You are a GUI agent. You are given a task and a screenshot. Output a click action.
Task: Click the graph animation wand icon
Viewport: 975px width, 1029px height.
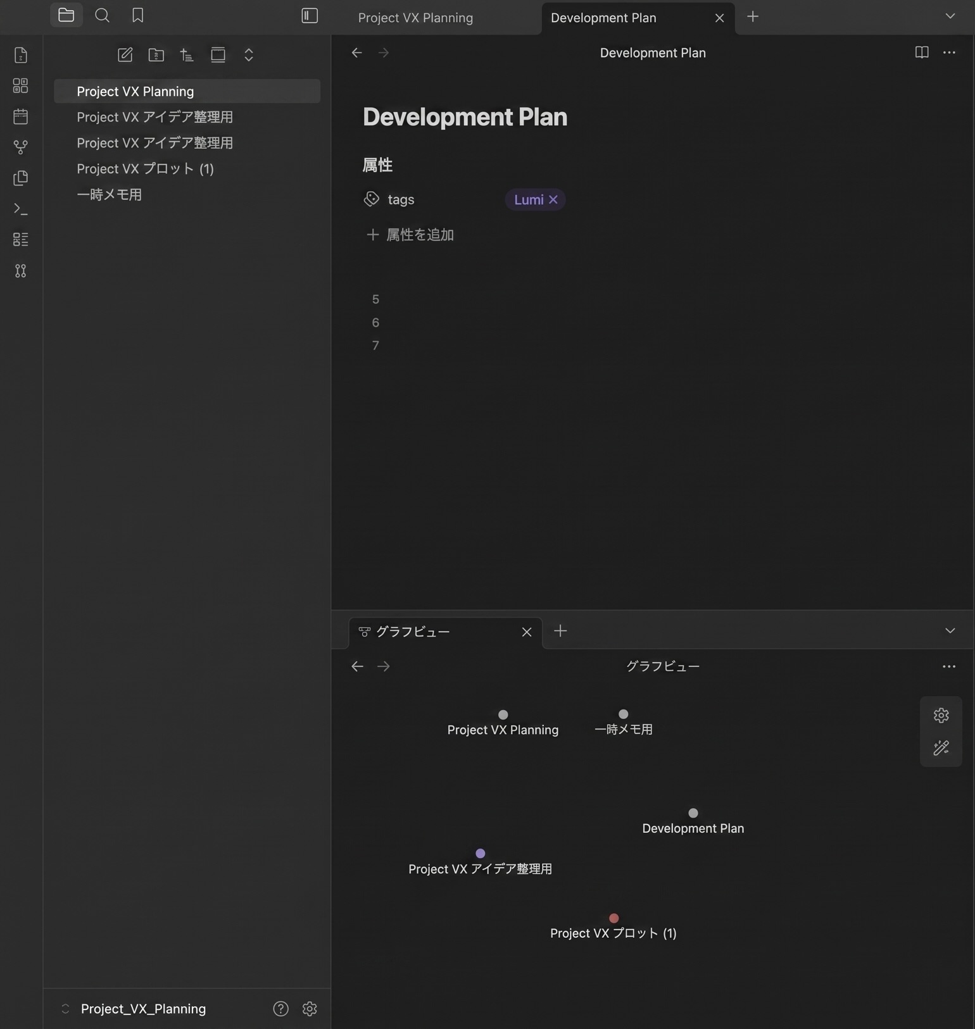tap(941, 748)
